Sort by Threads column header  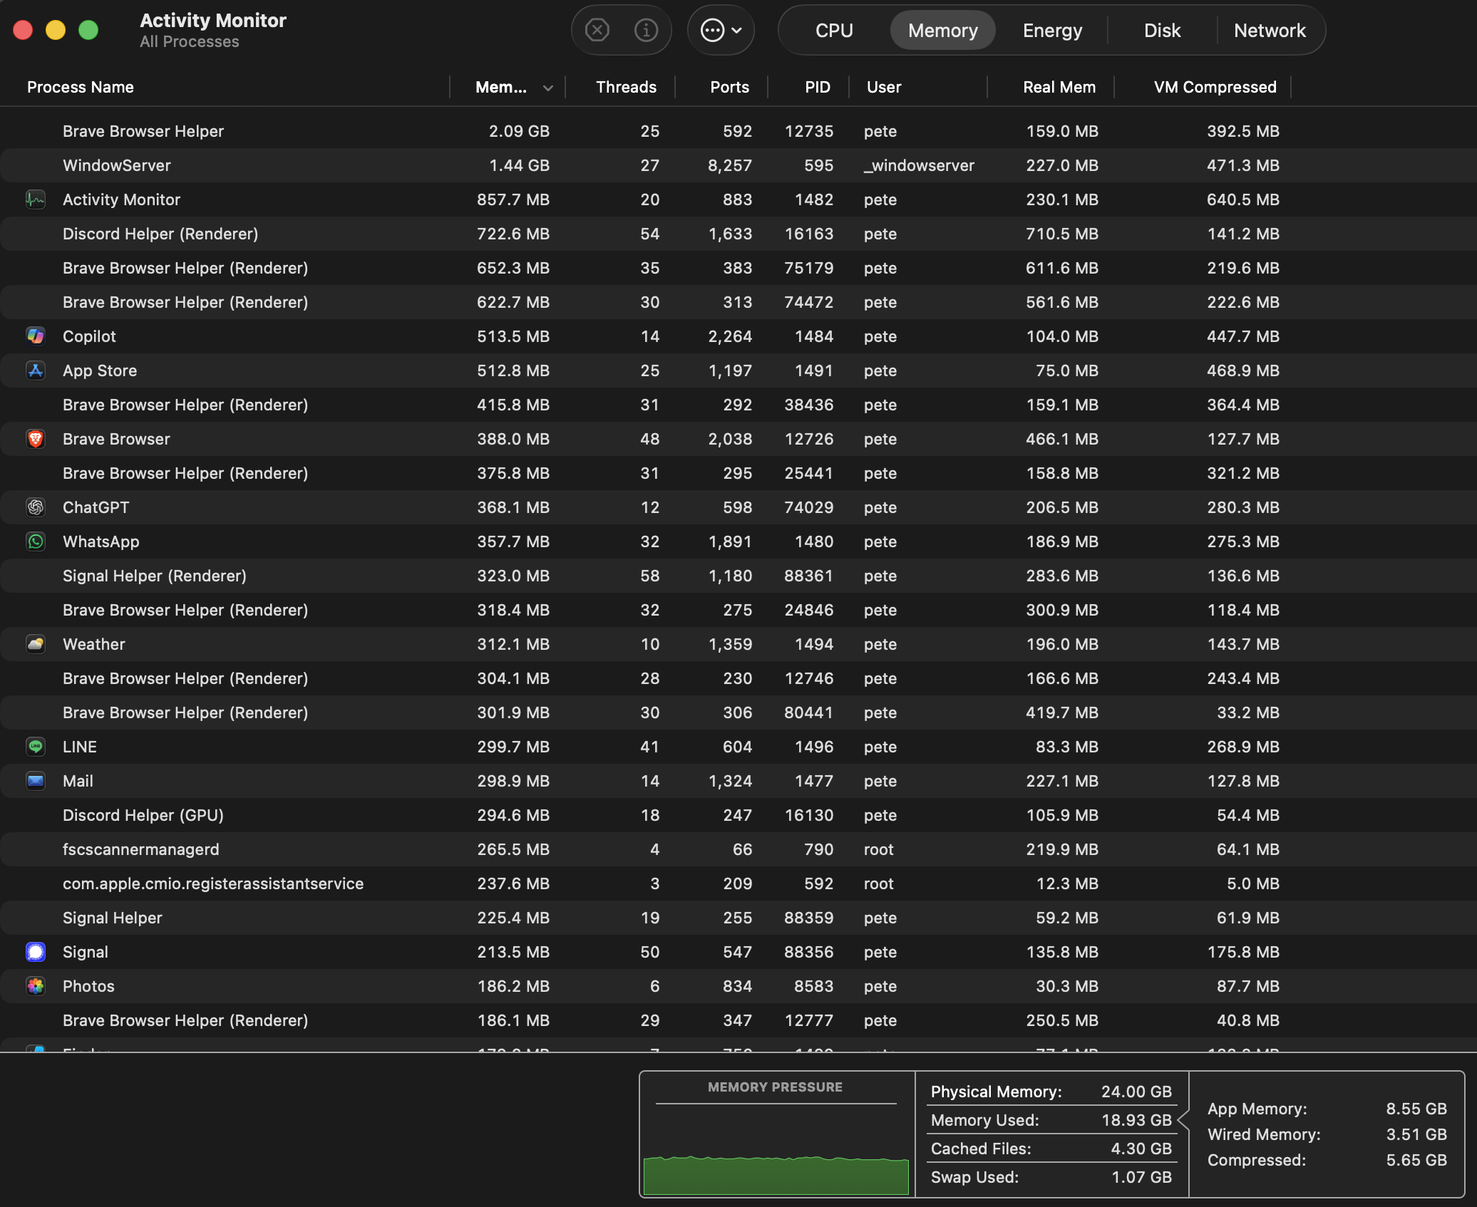point(626,87)
